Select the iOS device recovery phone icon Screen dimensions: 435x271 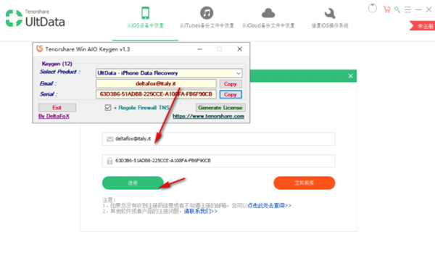(146, 13)
